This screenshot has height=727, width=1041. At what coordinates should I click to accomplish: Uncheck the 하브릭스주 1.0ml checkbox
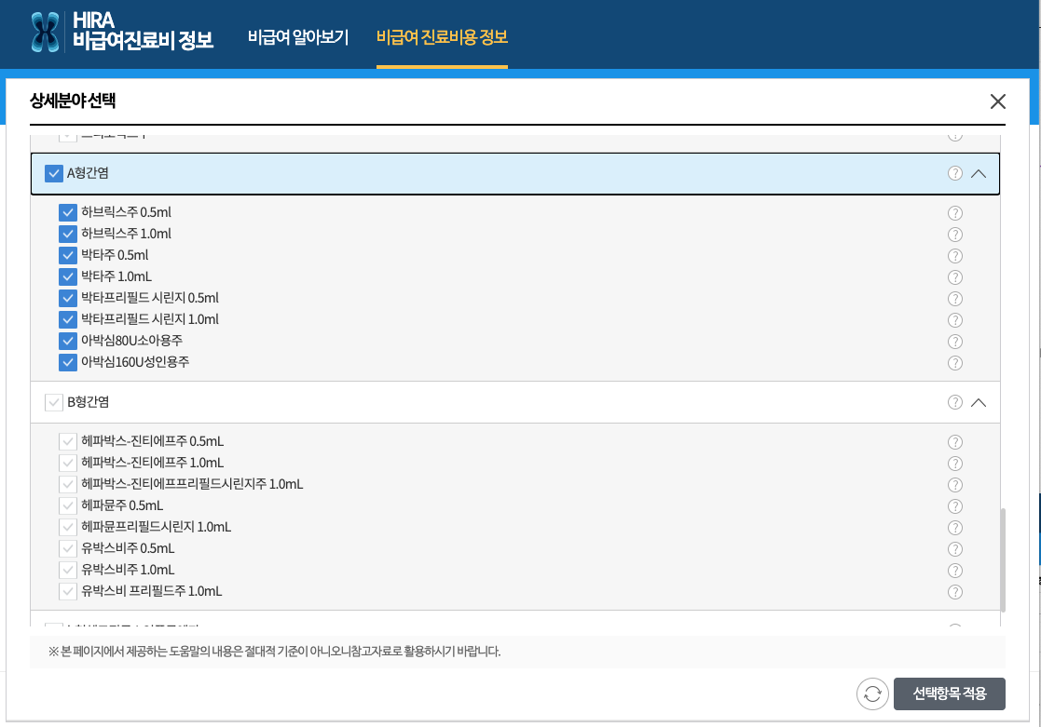tap(68, 234)
